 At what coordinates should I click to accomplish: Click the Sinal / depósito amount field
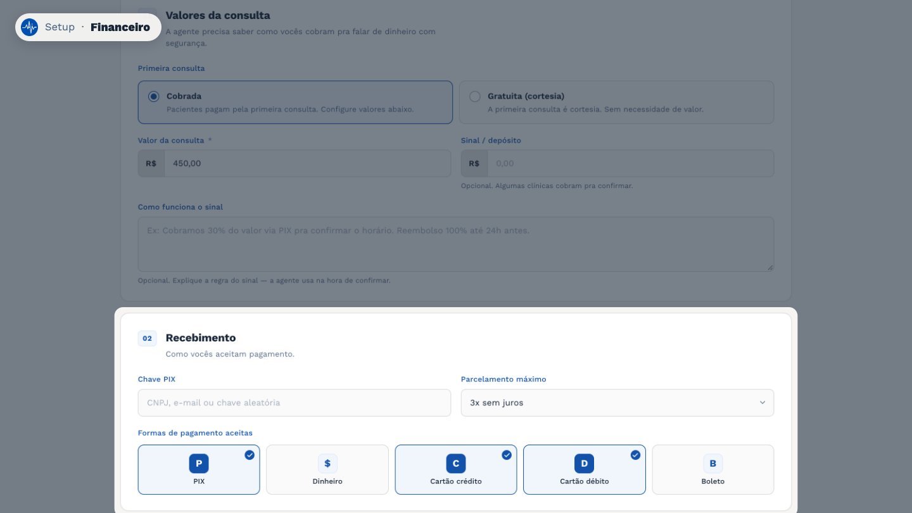click(631, 163)
